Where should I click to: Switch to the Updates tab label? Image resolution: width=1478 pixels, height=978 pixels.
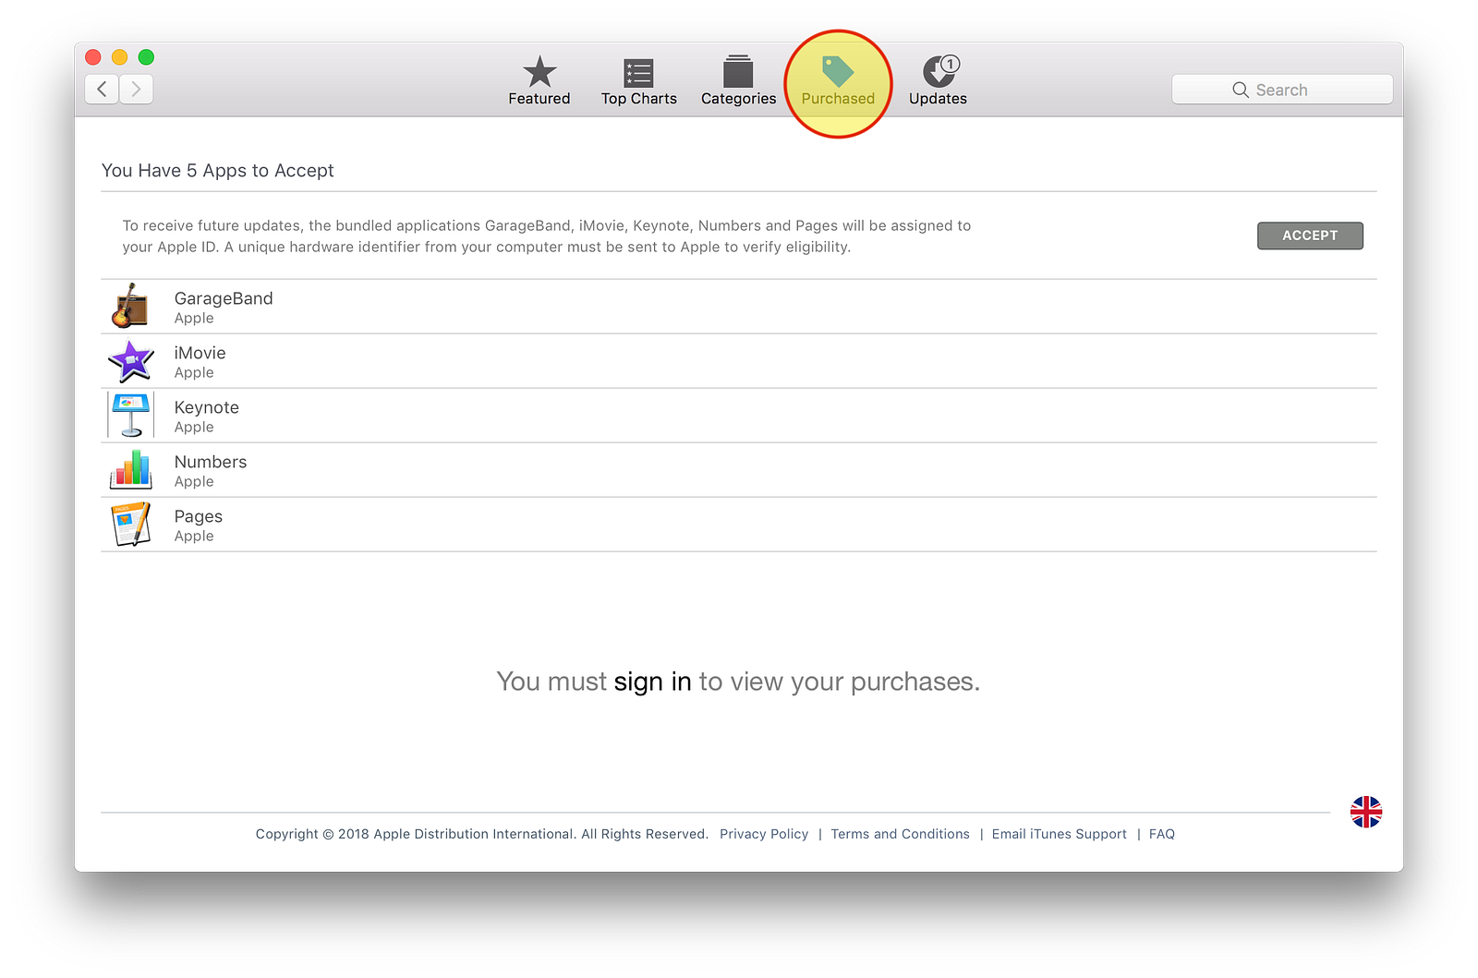[x=939, y=99]
